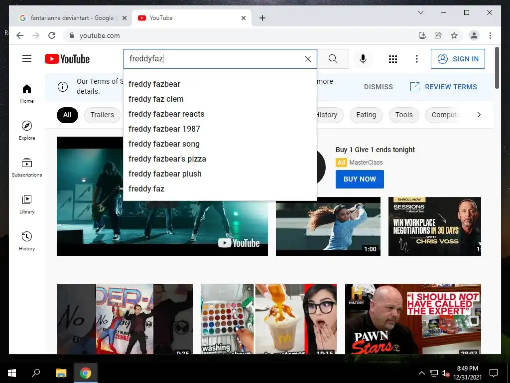Dismiss the terms of service banner
The image size is (510, 383).
[379, 87]
